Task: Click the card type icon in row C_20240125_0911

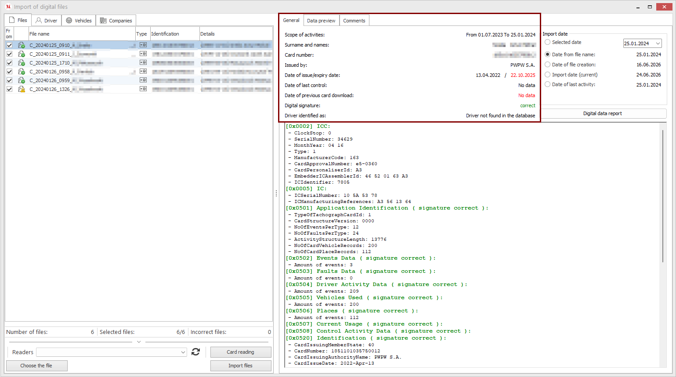Action: point(143,54)
